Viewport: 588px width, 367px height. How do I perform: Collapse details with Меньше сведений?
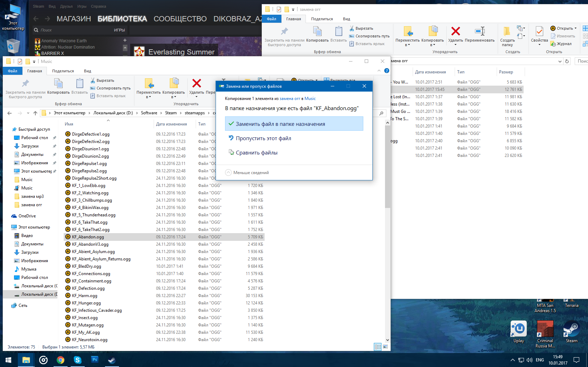[247, 173]
